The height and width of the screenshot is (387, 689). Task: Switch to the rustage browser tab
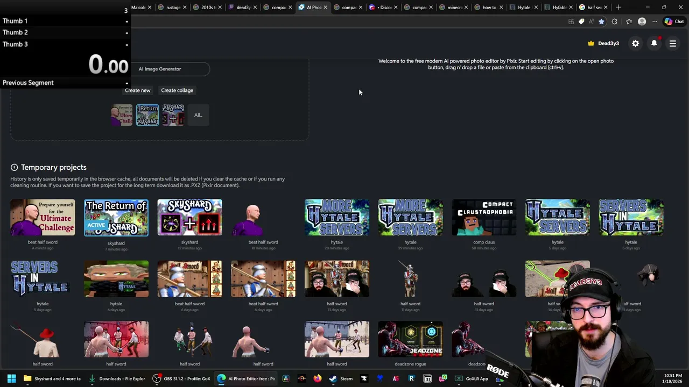pyautogui.click(x=173, y=8)
